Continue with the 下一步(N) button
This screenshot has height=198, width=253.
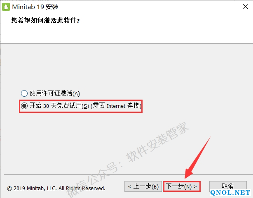pos(182,186)
